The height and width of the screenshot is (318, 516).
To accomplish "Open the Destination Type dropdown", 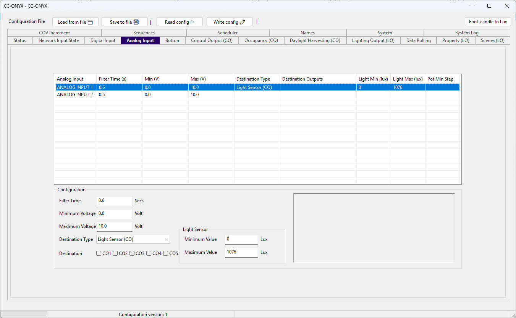I will 133,239.
